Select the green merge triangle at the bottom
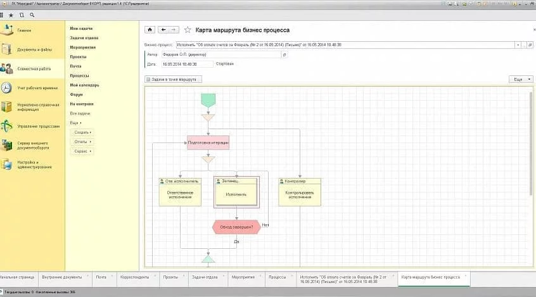The height and width of the screenshot is (297, 536). 208,259
